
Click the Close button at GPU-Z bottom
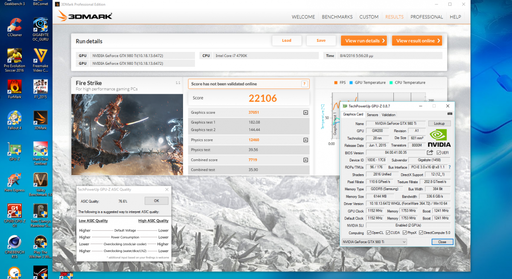tap(442, 242)
